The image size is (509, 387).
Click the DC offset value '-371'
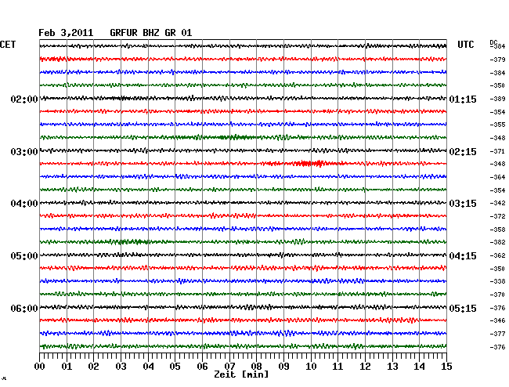(x=497, y=151)
